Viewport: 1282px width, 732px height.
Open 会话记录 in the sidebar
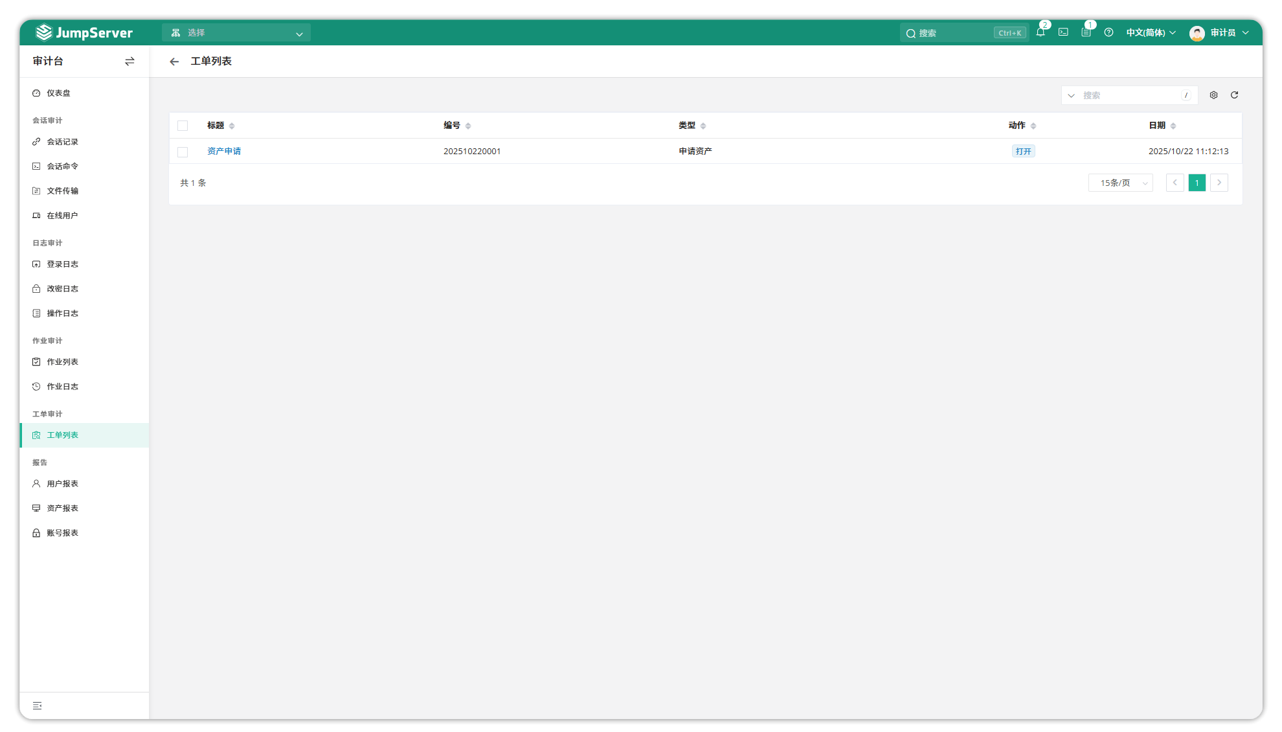pos(62,142)
